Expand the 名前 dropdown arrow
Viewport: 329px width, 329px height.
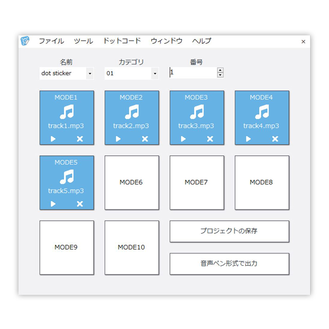90,74
